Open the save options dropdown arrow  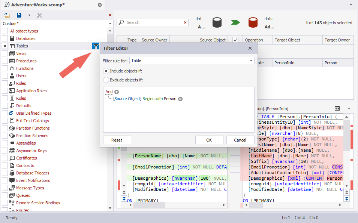[x=29, y=15]
